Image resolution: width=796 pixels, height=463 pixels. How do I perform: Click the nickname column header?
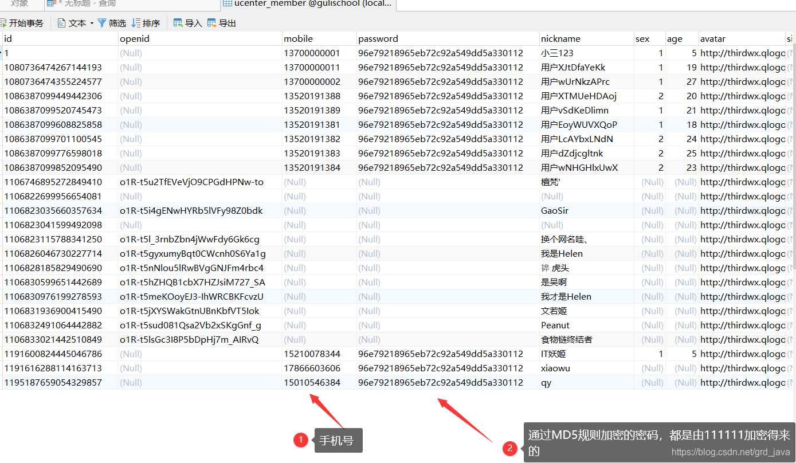click(586, 39)
